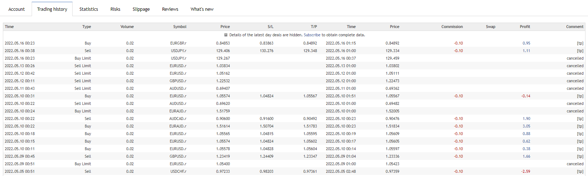Click close time 2022.05.05 02:48

pos(341,171)
